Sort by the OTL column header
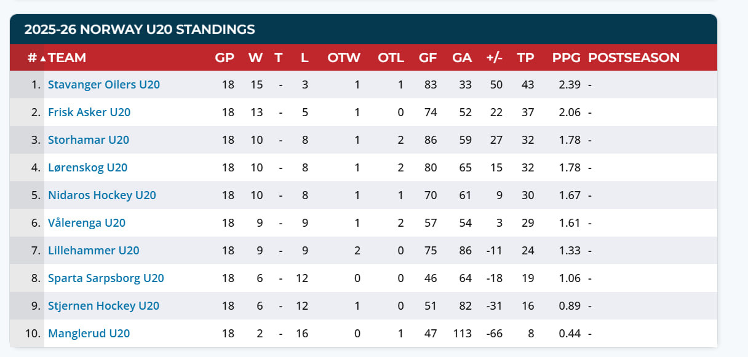 pos(391,58)
